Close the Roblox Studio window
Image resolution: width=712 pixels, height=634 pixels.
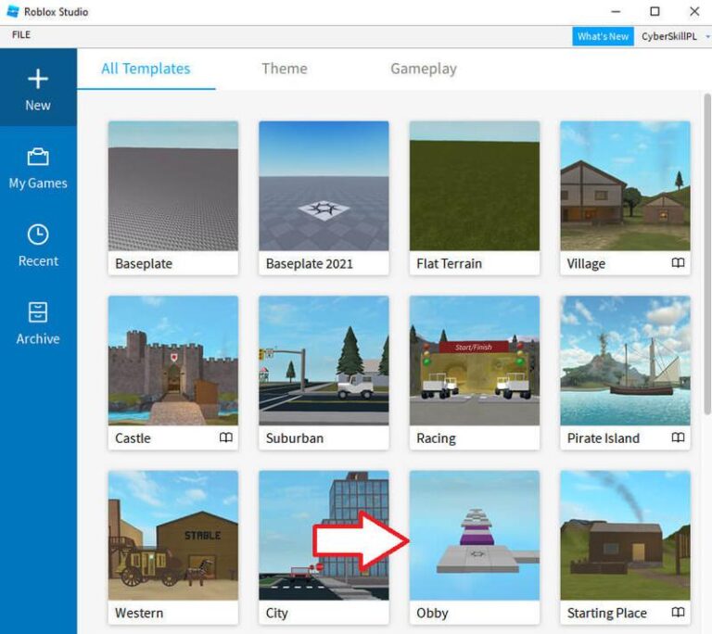point(694,11)
